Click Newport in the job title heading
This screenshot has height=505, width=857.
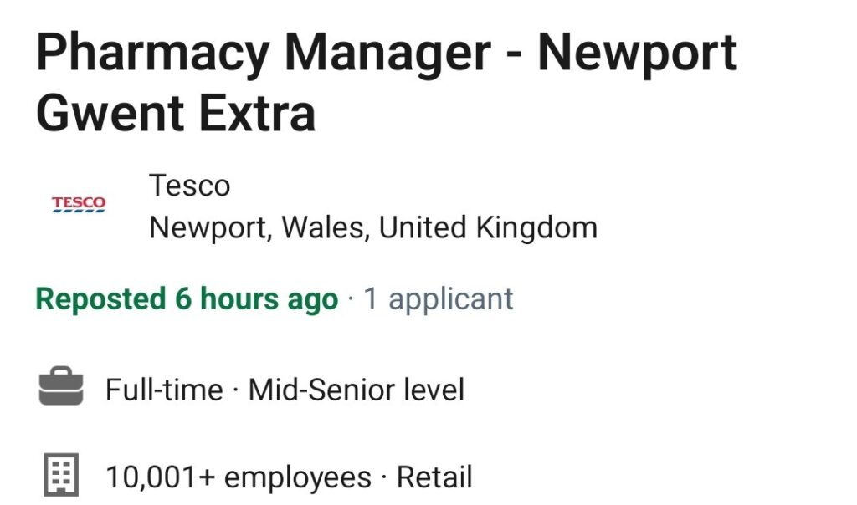click(x=637, y=54)
